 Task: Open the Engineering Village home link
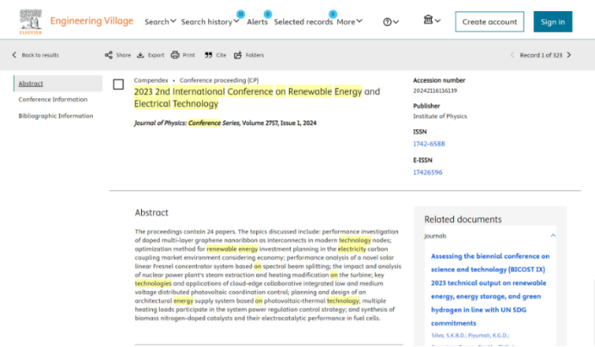click(91, 21)
